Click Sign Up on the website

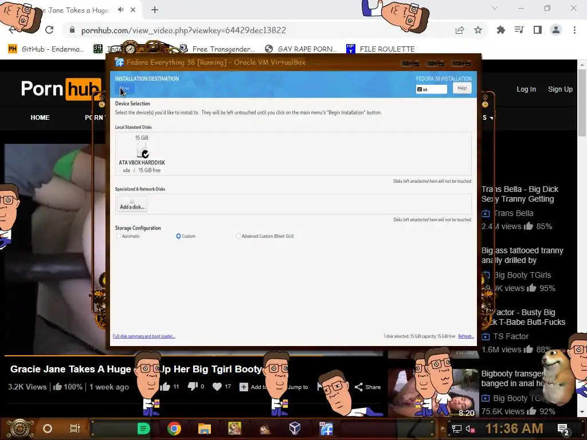[x=560, y=89]
